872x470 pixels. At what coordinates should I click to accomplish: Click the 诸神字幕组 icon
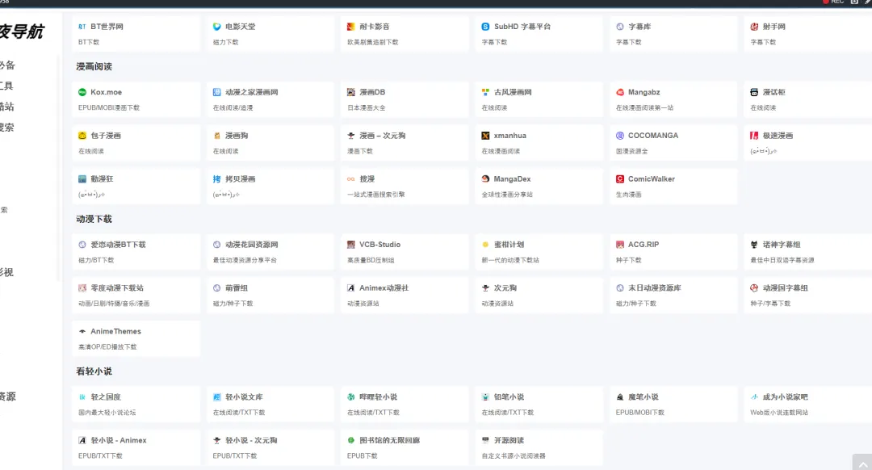click(754, 245)
